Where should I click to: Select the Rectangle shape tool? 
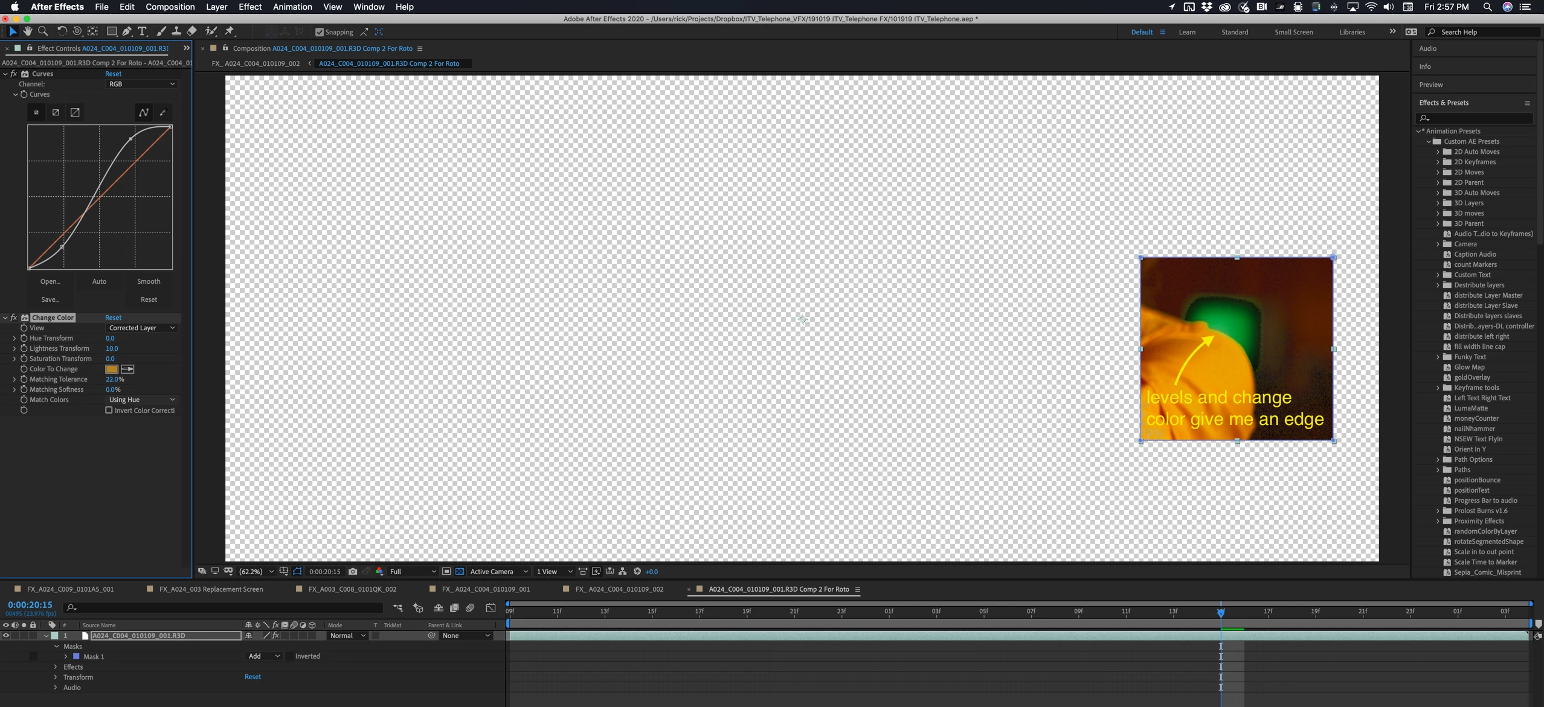(111, 31)
